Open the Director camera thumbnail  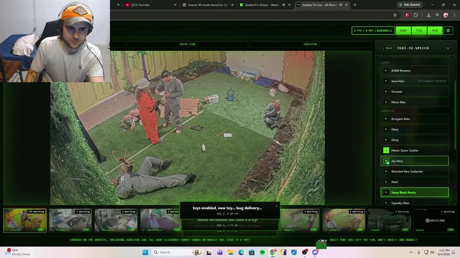[x=25, y=220]
